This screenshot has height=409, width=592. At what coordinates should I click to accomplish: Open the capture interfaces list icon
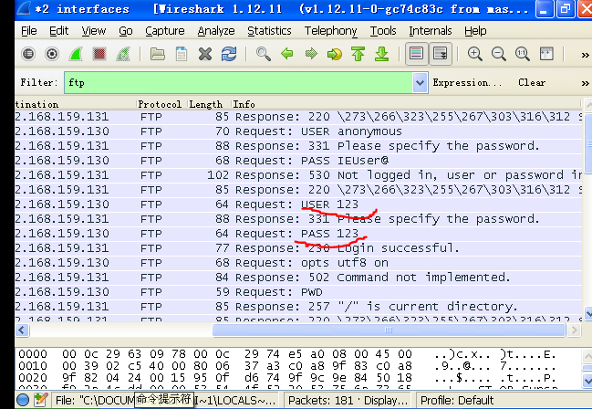click(28, 54)
